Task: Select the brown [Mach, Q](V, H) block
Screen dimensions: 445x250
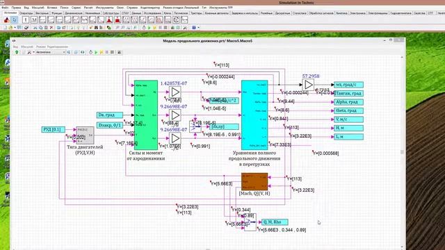Action: click(254, 181)
